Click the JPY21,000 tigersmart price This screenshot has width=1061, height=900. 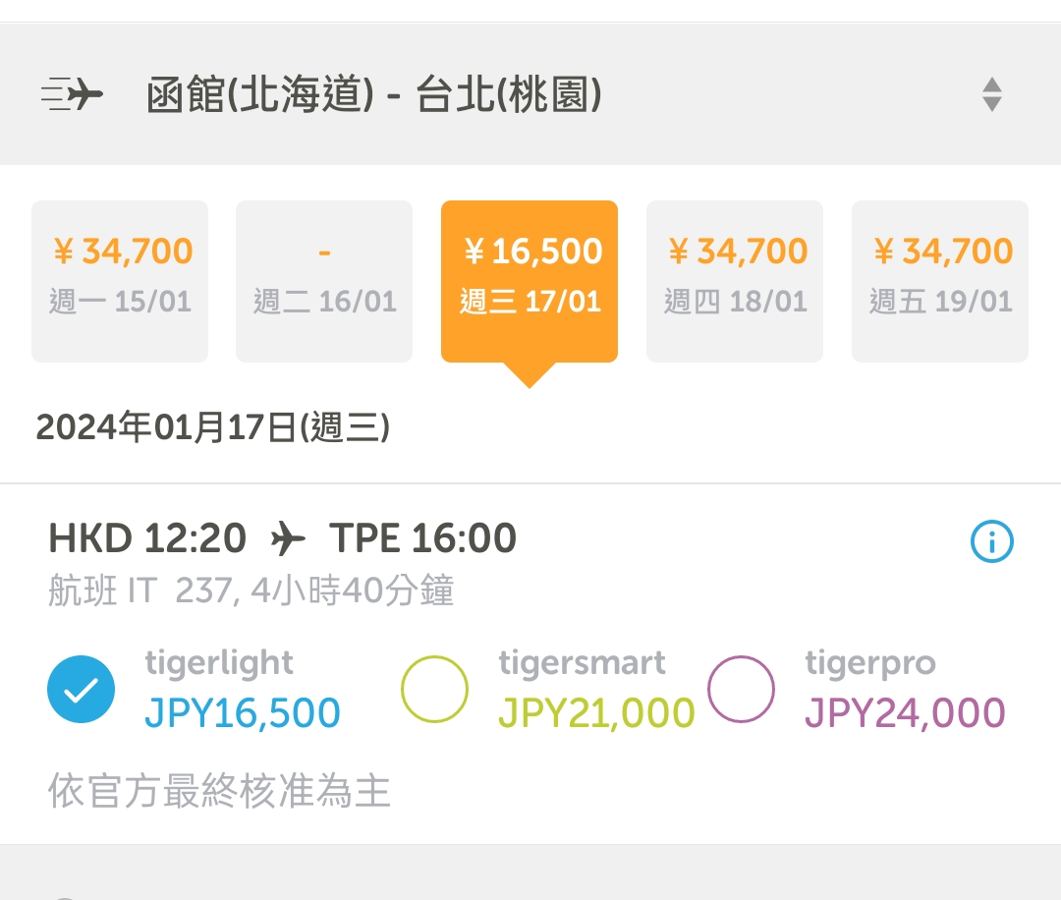pos(596,713)
